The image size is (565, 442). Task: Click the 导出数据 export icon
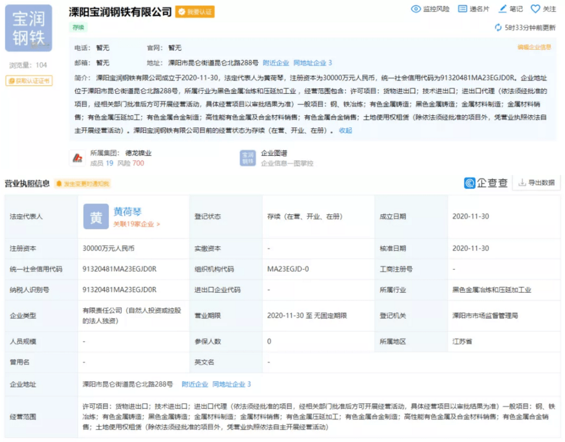(x=522, y=183)
